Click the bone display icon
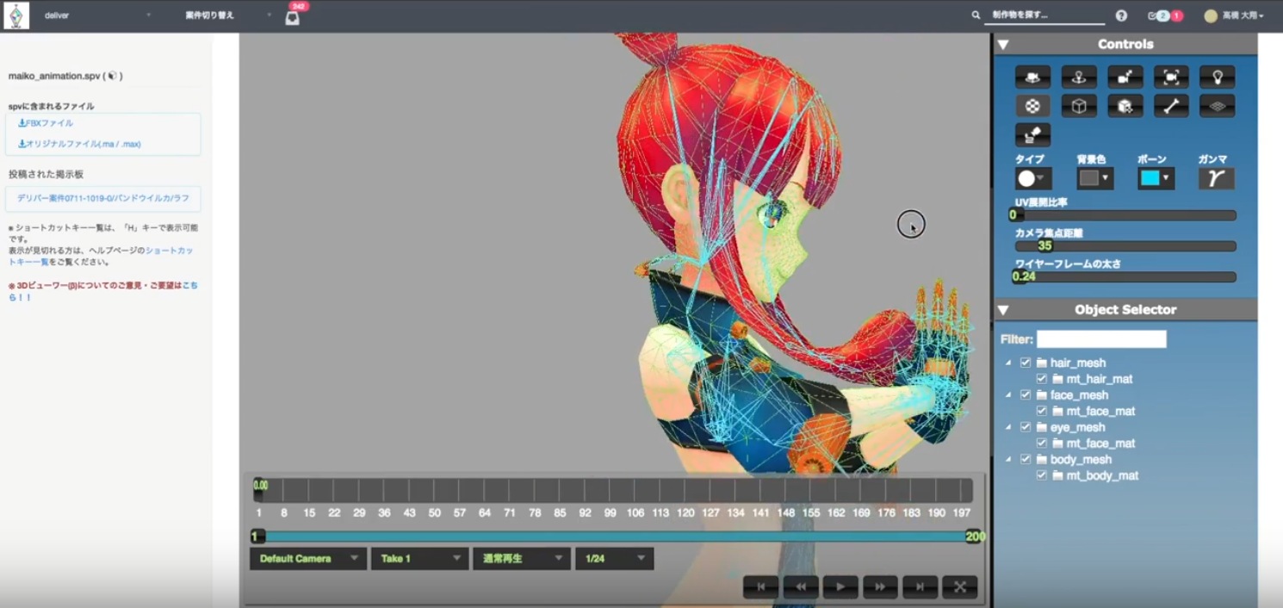 click(x=1170, y=106)
